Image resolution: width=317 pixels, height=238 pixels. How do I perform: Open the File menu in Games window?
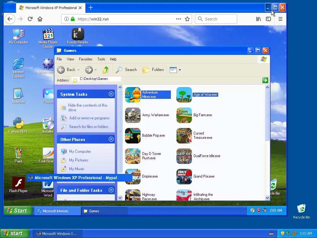(x=59, y=59)
